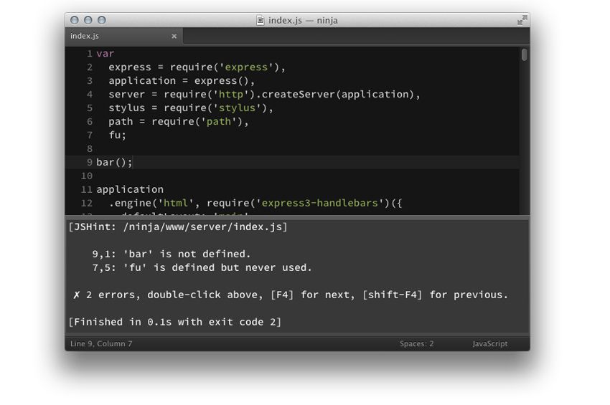Click the Line 9, Column 7 status indicator
The image size is (610, 405).
[101, 344]
